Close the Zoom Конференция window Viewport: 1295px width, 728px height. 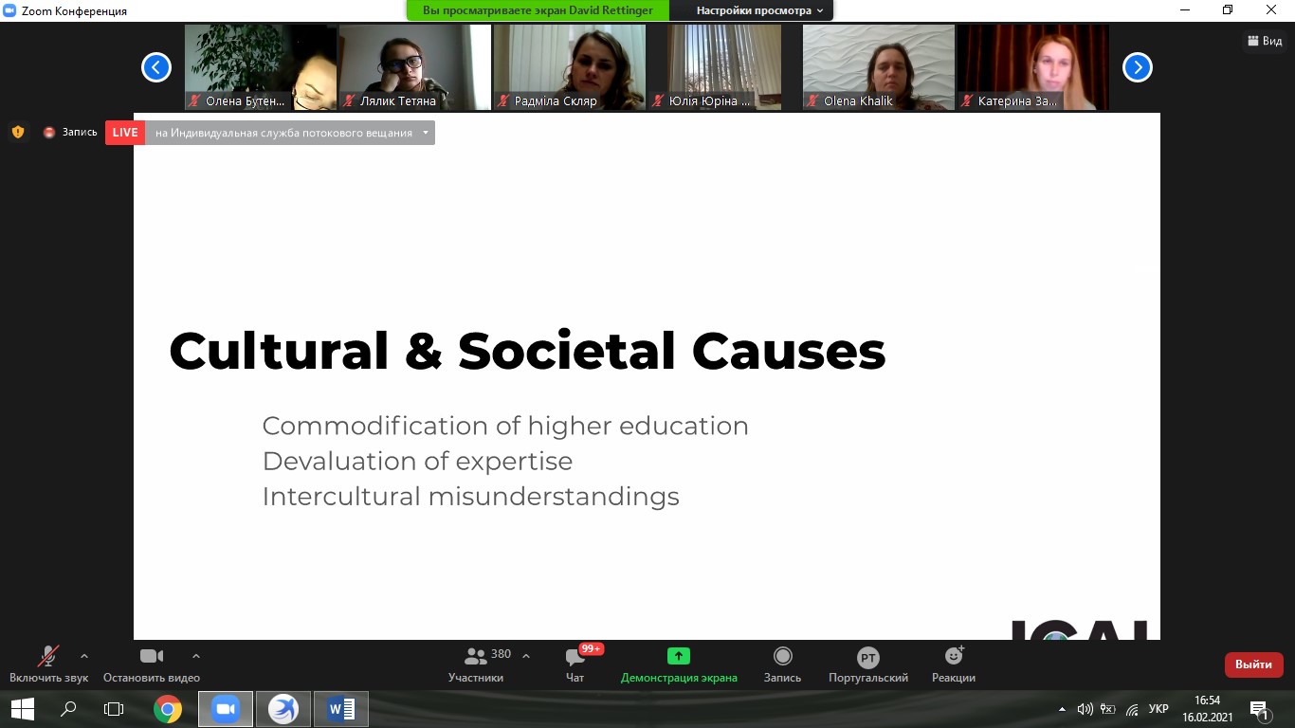click(1272, 10)
